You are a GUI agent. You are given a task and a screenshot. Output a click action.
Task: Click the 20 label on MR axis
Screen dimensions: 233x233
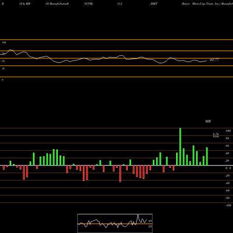pyautogui.click(x=227, y=161)
